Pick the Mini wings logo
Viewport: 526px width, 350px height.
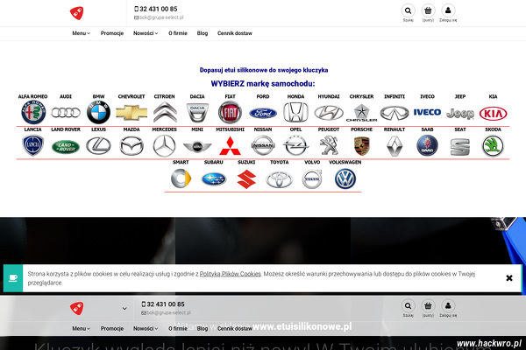(197, 146)
